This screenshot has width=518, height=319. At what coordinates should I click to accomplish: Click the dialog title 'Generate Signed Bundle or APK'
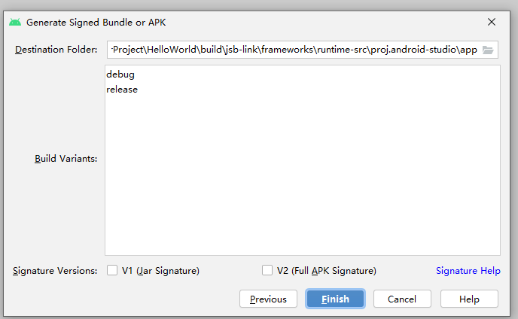(96, 23)
